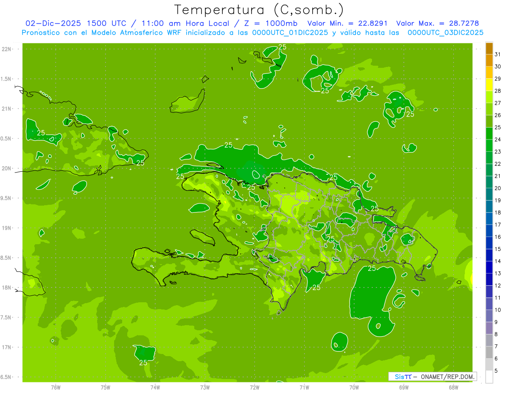Select the color scale segment between 25 and 26
This screenshot has width=509, height=393.
pyautogui.click(x=489, y=121)
